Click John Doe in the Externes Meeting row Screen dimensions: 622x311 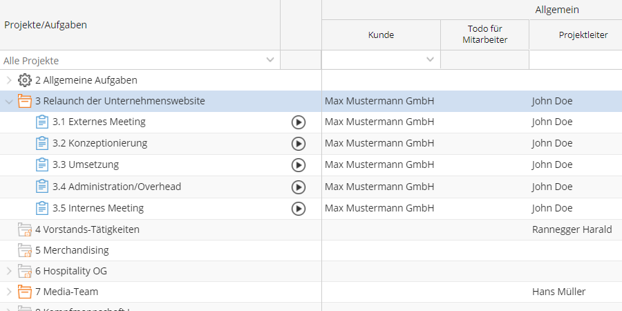point(552,122)
